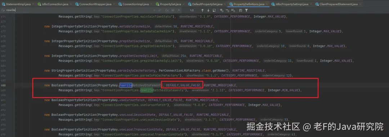The width and height of the screenshot is (389, 137).
Task: Close the StatementImpl.java tab
Action: 33,4
